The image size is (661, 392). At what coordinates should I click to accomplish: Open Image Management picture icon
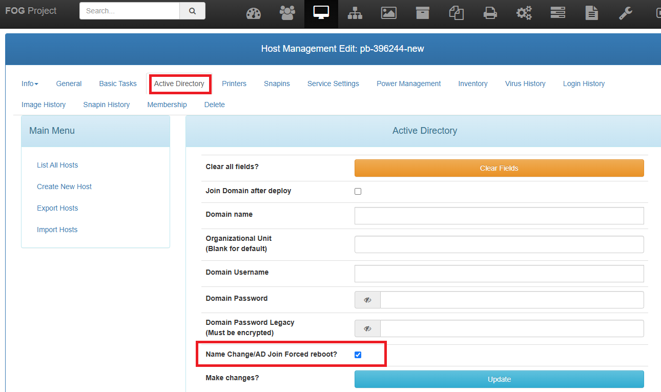(389, 13)
